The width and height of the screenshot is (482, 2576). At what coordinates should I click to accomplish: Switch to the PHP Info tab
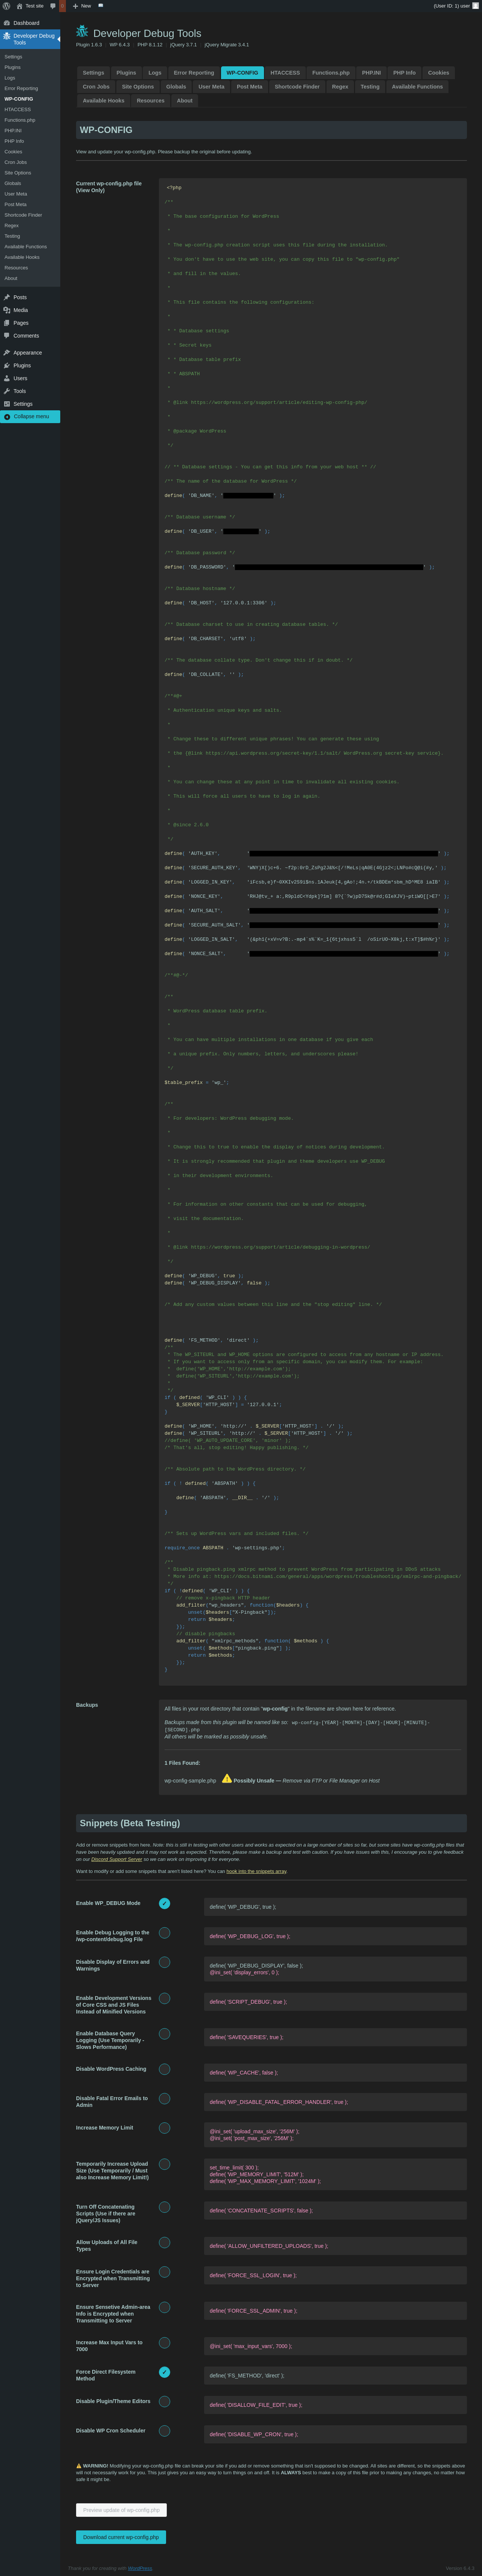[x=404, y=73]
